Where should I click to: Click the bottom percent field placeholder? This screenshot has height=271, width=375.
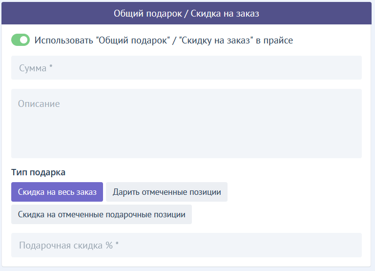tap(69, 245)
